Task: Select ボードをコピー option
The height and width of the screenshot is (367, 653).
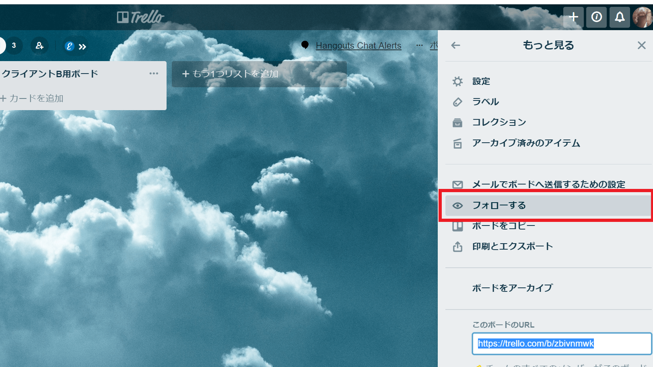Action: coord(503,226)
